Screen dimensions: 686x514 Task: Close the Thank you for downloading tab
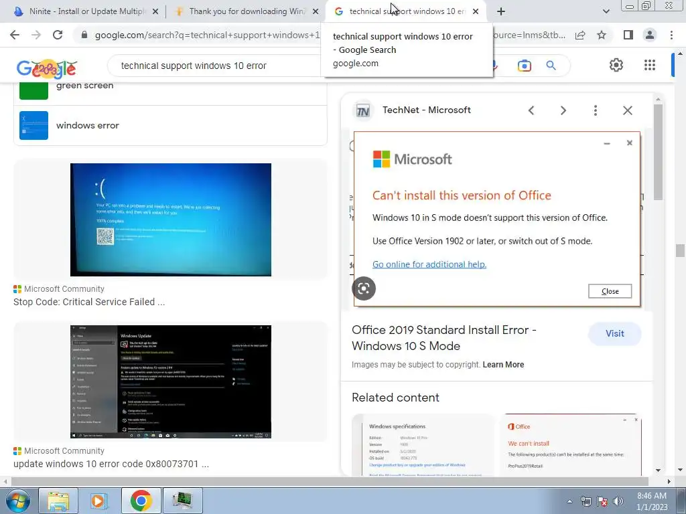(x=316, y=11)
